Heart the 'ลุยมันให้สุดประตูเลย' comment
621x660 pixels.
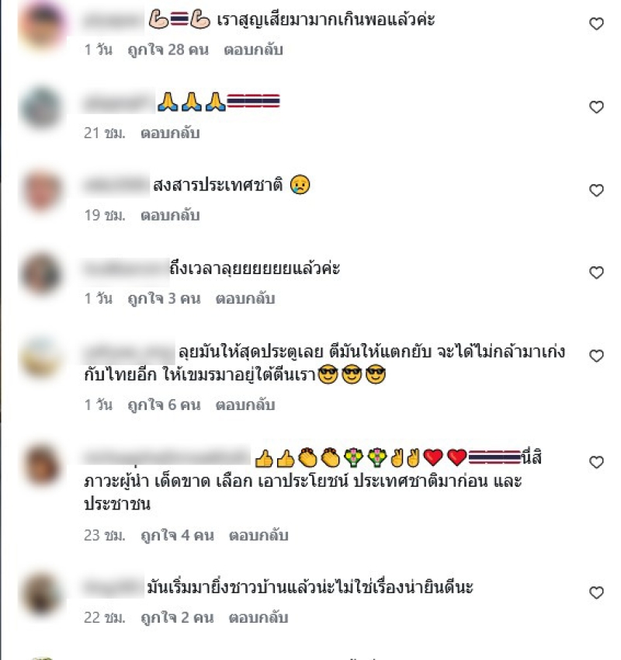(x=596, y=356)
